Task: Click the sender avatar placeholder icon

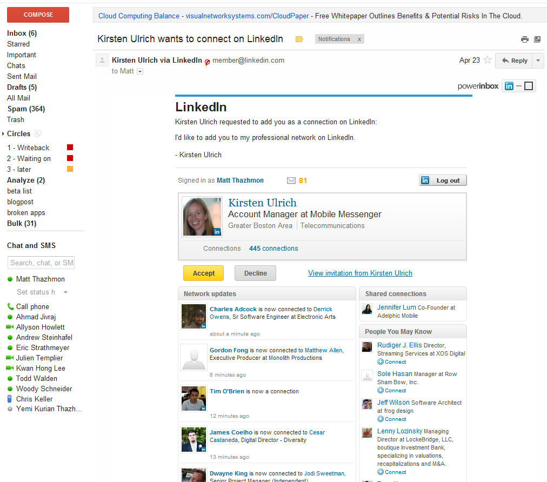Action: click(x=102, y=61)
